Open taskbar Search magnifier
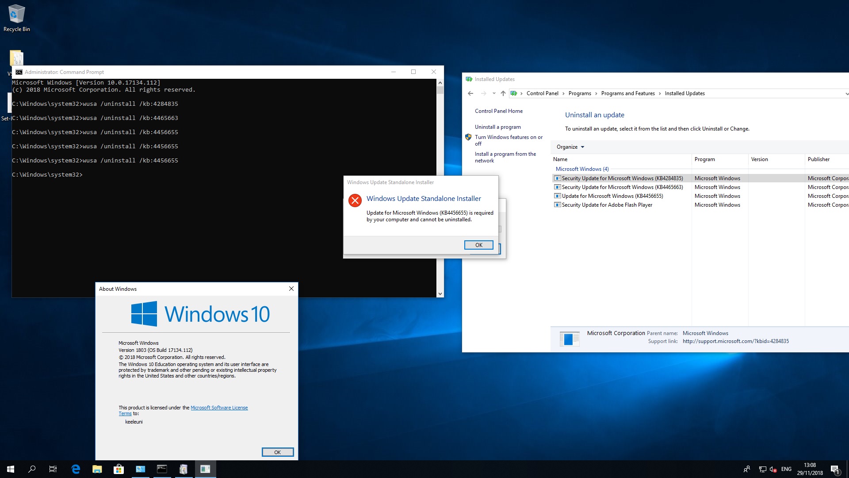This screenshot has height=478, width=849. click(32, 469)
